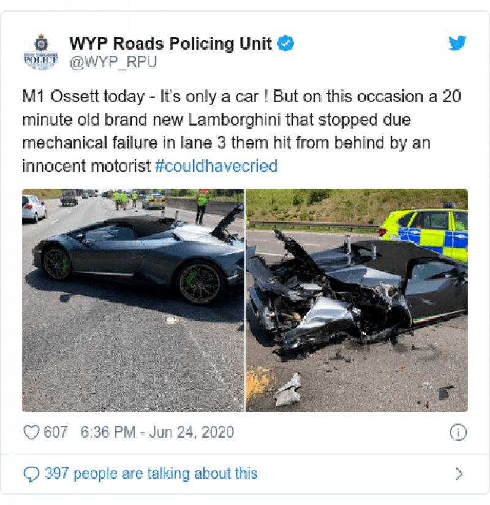Click the 607 likes count
The width and height of the screenshot is (490, 505).
(x=56, y=432)
